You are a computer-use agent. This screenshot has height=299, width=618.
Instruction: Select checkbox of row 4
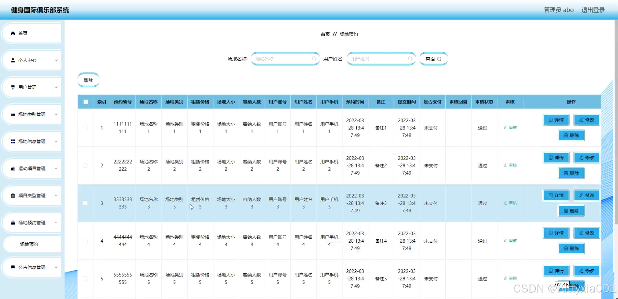point(85,241)
